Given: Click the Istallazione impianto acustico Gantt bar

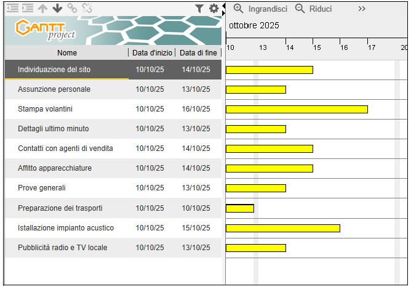Looking at the screenshot, I should click(282, 228).
